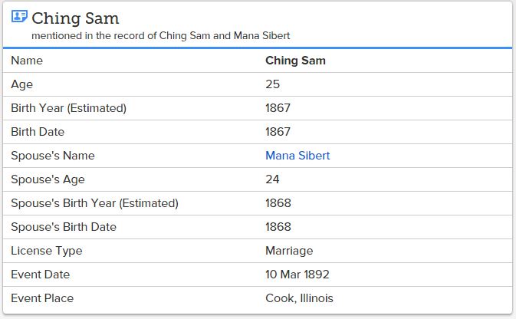
Task: Click the 'mentioned in the record' subtitle
Action: point(160,35)
